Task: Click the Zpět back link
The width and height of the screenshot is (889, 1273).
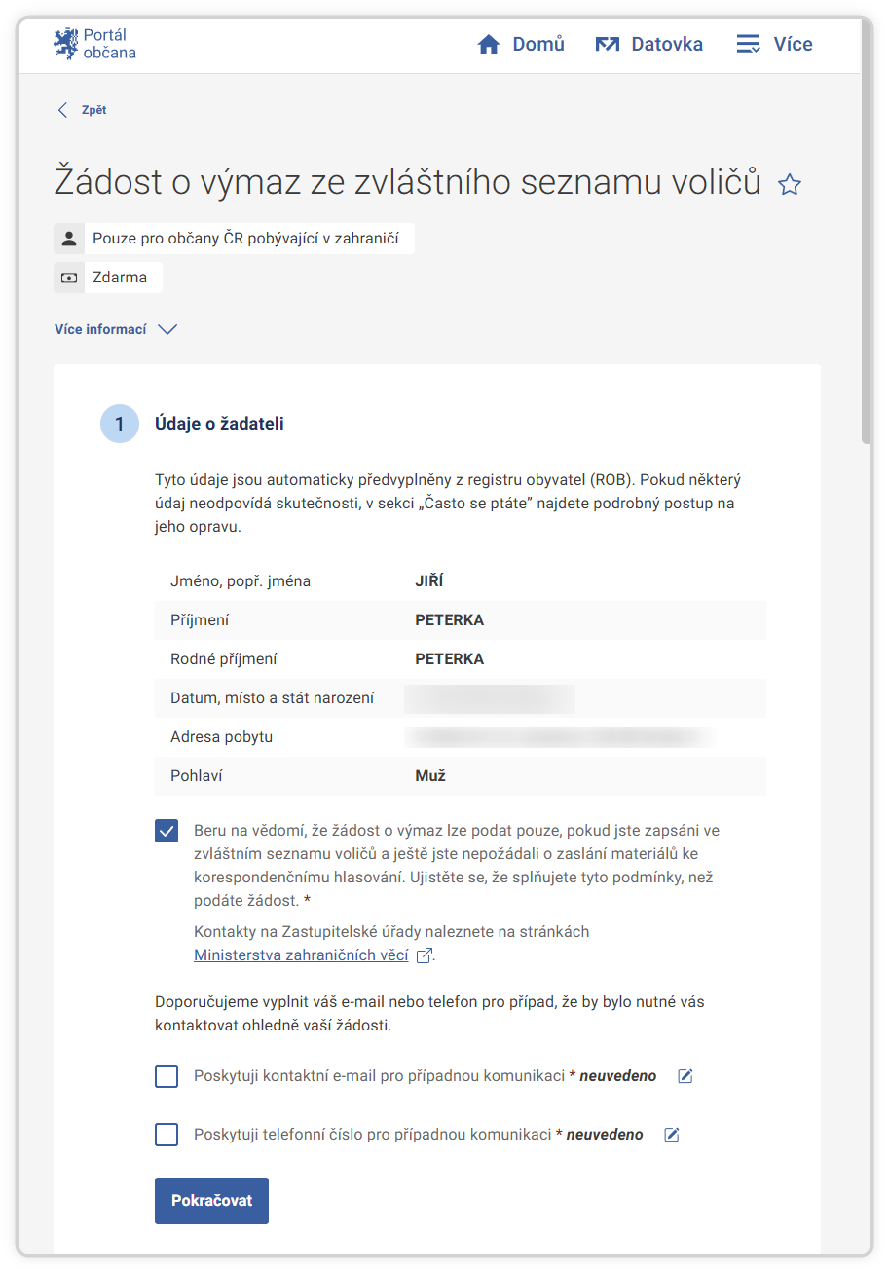Action: pyautogui.click(x=93, y=110)
